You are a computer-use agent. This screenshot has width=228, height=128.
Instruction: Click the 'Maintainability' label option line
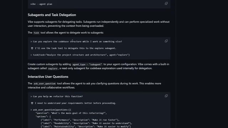tap(86, 127)
